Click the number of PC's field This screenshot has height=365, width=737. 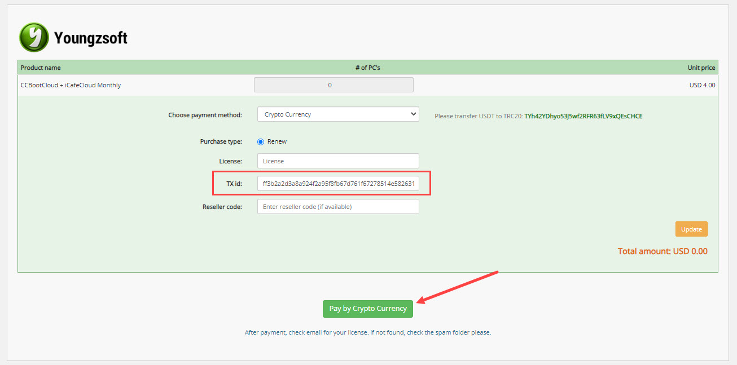coord(334,85)
